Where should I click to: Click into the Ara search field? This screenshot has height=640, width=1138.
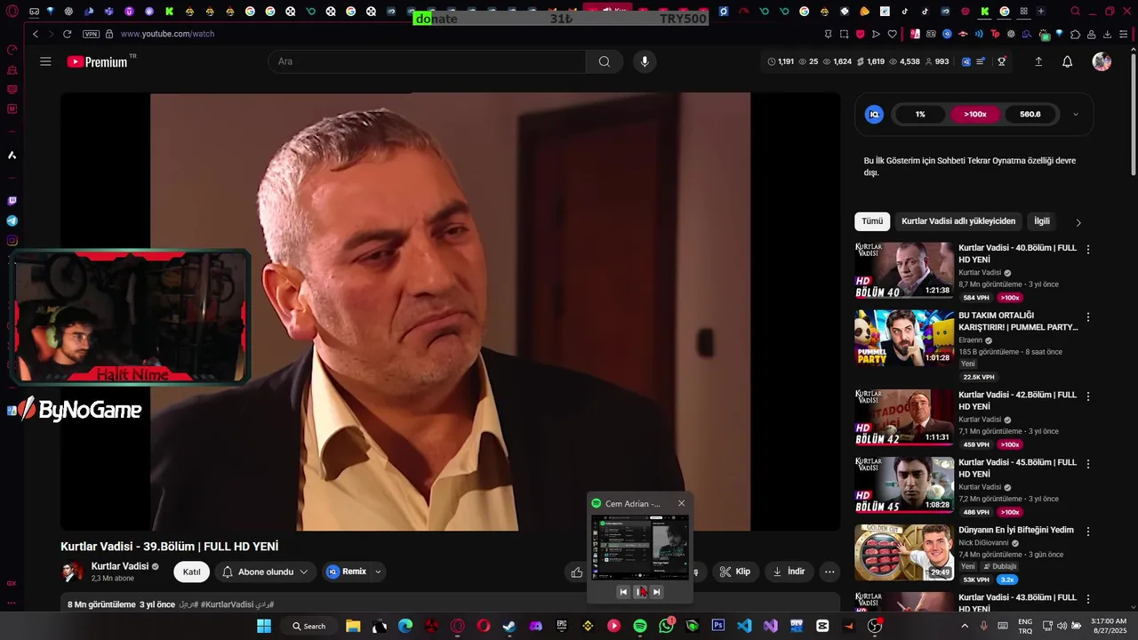click(427, 61)
